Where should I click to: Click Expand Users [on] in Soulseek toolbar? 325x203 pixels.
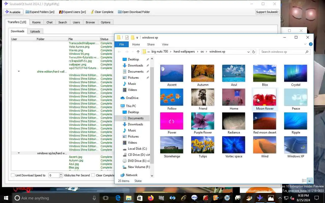click(72, 12)
